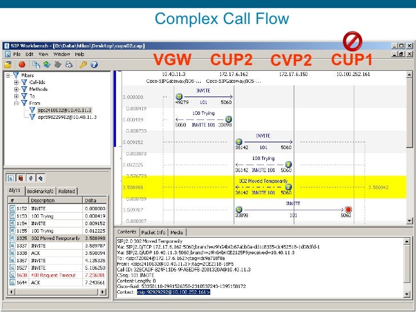Open the Edit menu
Screen dimensions: 416x312
coord(29,54)
